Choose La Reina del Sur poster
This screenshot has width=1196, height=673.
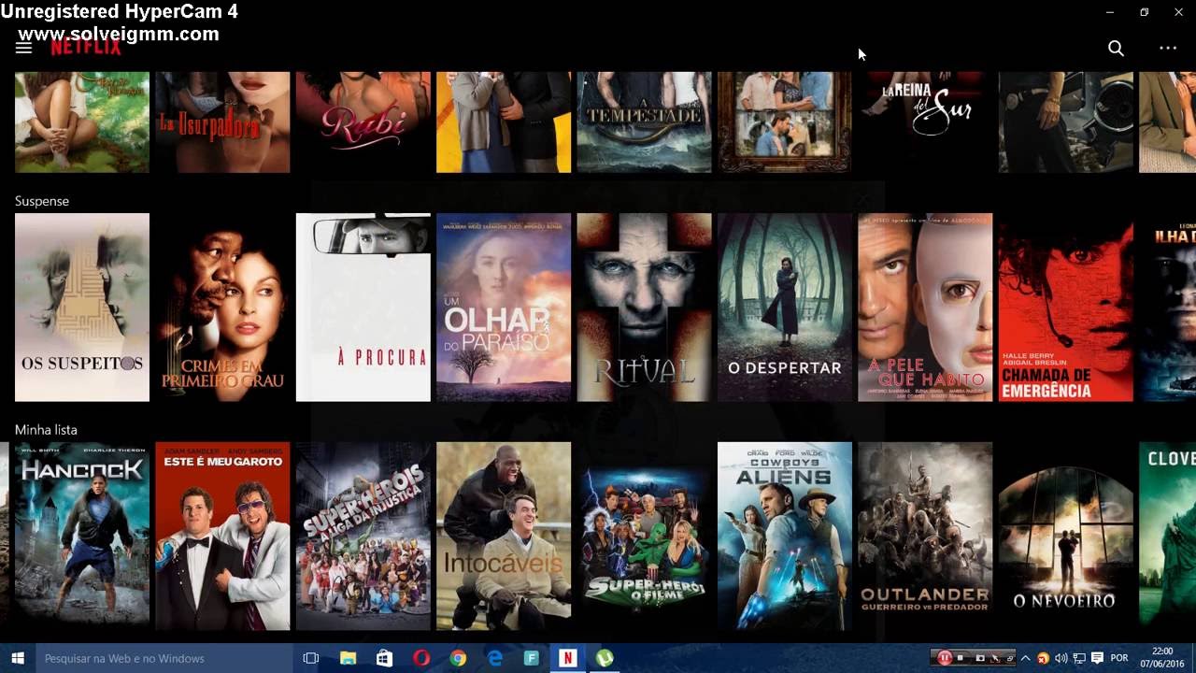925,122
